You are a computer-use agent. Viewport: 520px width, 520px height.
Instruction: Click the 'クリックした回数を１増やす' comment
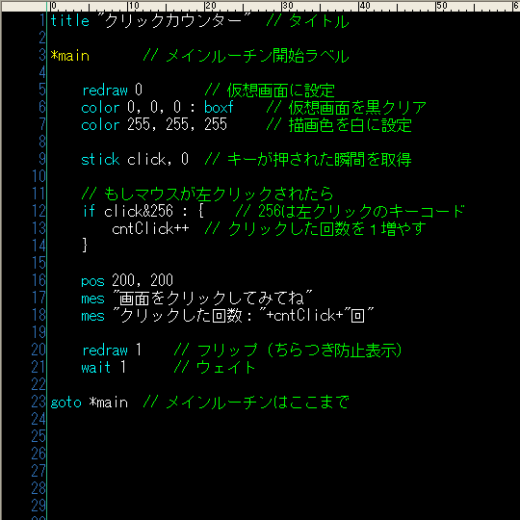click(327, 229)
